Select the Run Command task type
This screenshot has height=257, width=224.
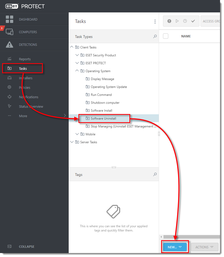coord(101,95)
